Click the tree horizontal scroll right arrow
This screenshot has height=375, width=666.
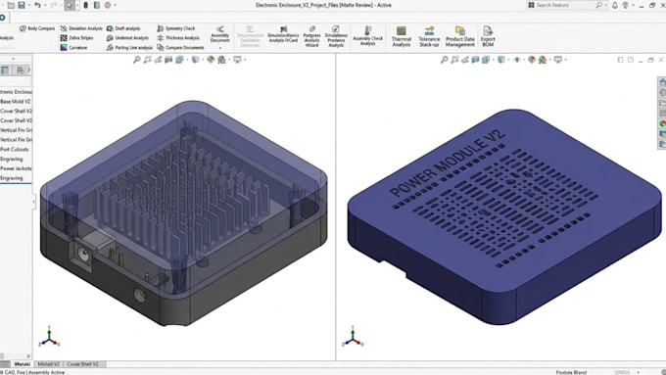[x=28, y=355]
